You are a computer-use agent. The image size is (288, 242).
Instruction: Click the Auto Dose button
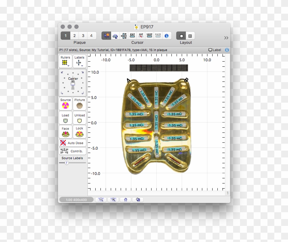point(73,143)
